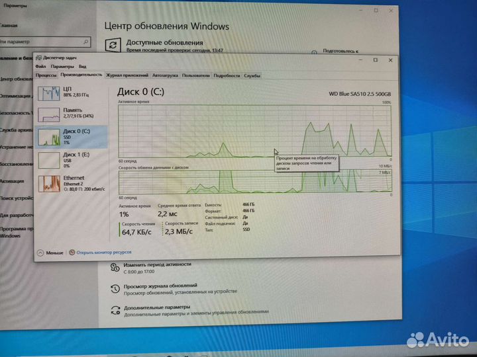Viewport: 477px width, 357px height.
Task: Click the WD Blue SA510 2.5 500GB label
Action: tap(360, 94)
